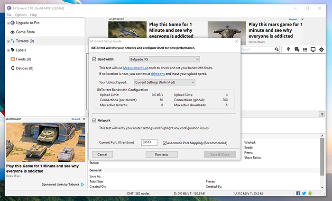
Task: Select Game Store in the sidebar
Action: [x=26, y=32]
